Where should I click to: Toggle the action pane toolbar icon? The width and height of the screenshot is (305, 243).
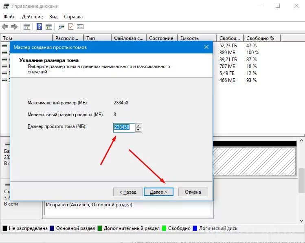point(49,27)
